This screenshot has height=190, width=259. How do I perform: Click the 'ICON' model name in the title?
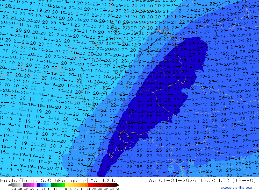(x=109, y=180)
